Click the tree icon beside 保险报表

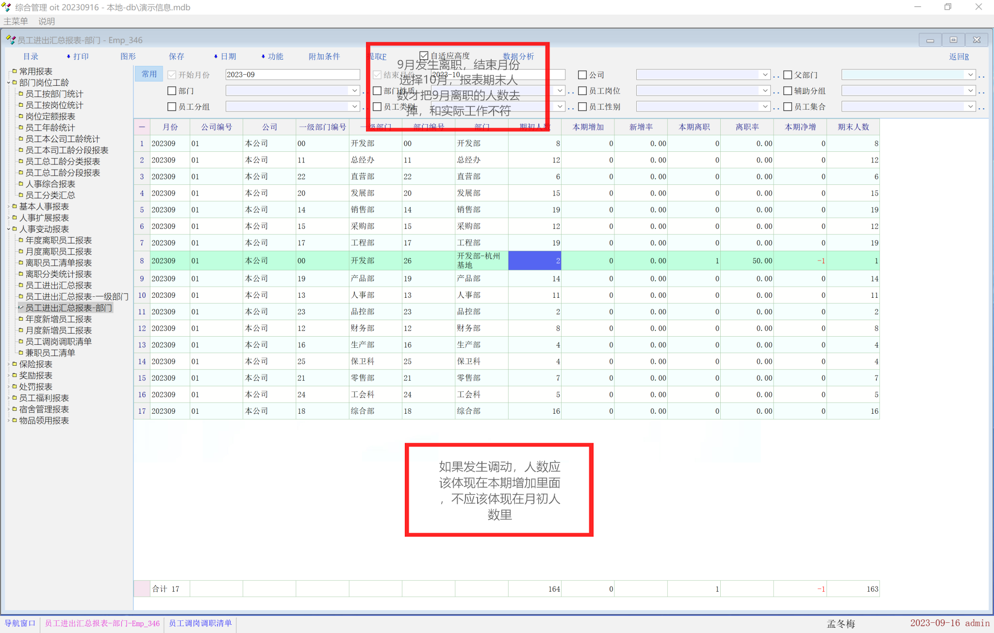pyautogui.click(x=15, y=364)
